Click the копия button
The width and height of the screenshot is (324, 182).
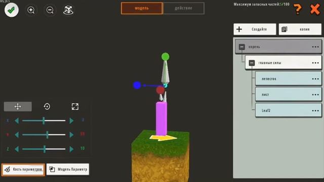[x=300, y=29]
